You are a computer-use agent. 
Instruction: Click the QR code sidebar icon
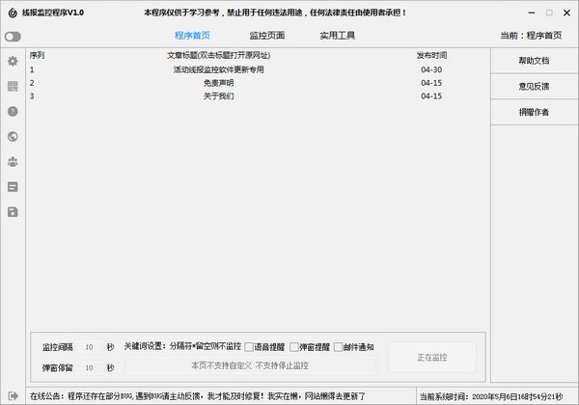click(13, 86)
